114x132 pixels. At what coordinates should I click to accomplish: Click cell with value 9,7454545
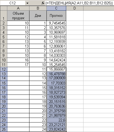point(56,23)
